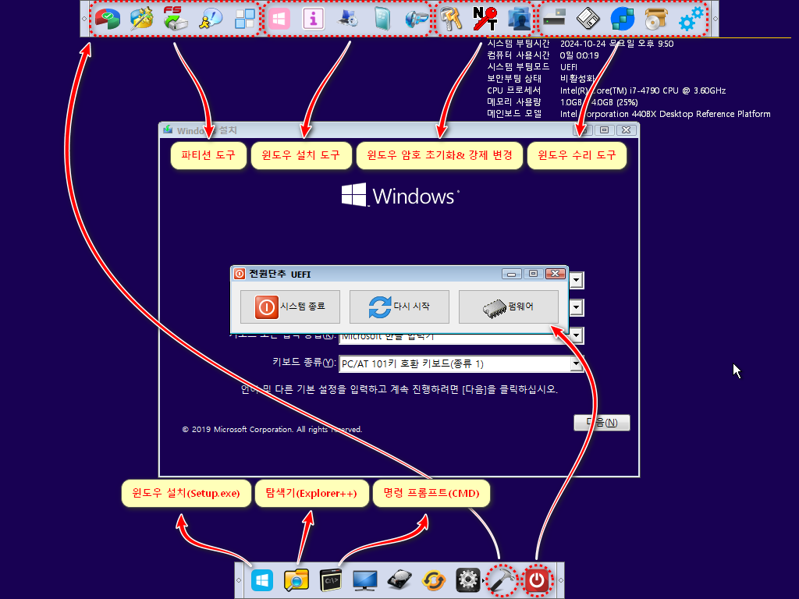Minimize the 전원단추 UEFI dialog
The image size is (799, 599).
point(512,274)
